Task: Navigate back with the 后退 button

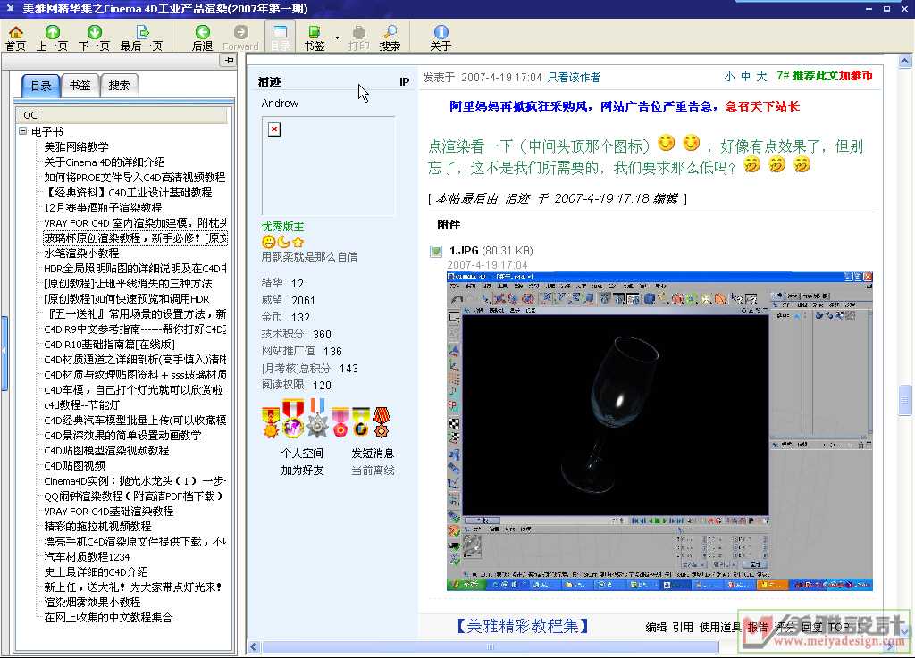Action: pyautogui.click(x=203, y=37)
